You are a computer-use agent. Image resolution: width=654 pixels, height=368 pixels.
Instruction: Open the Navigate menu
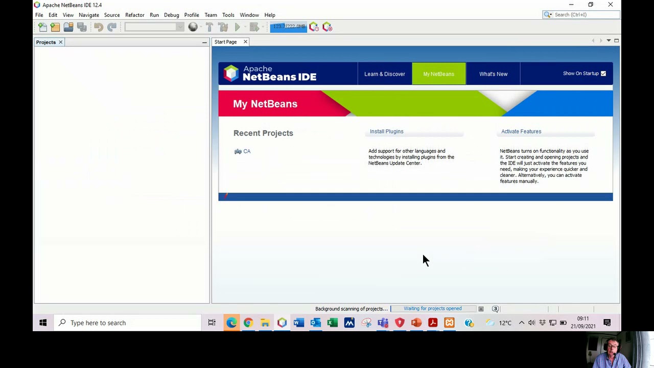click(89, 15)
